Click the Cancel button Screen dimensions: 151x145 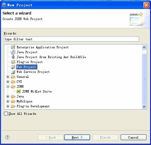click(x=134, y=137)
